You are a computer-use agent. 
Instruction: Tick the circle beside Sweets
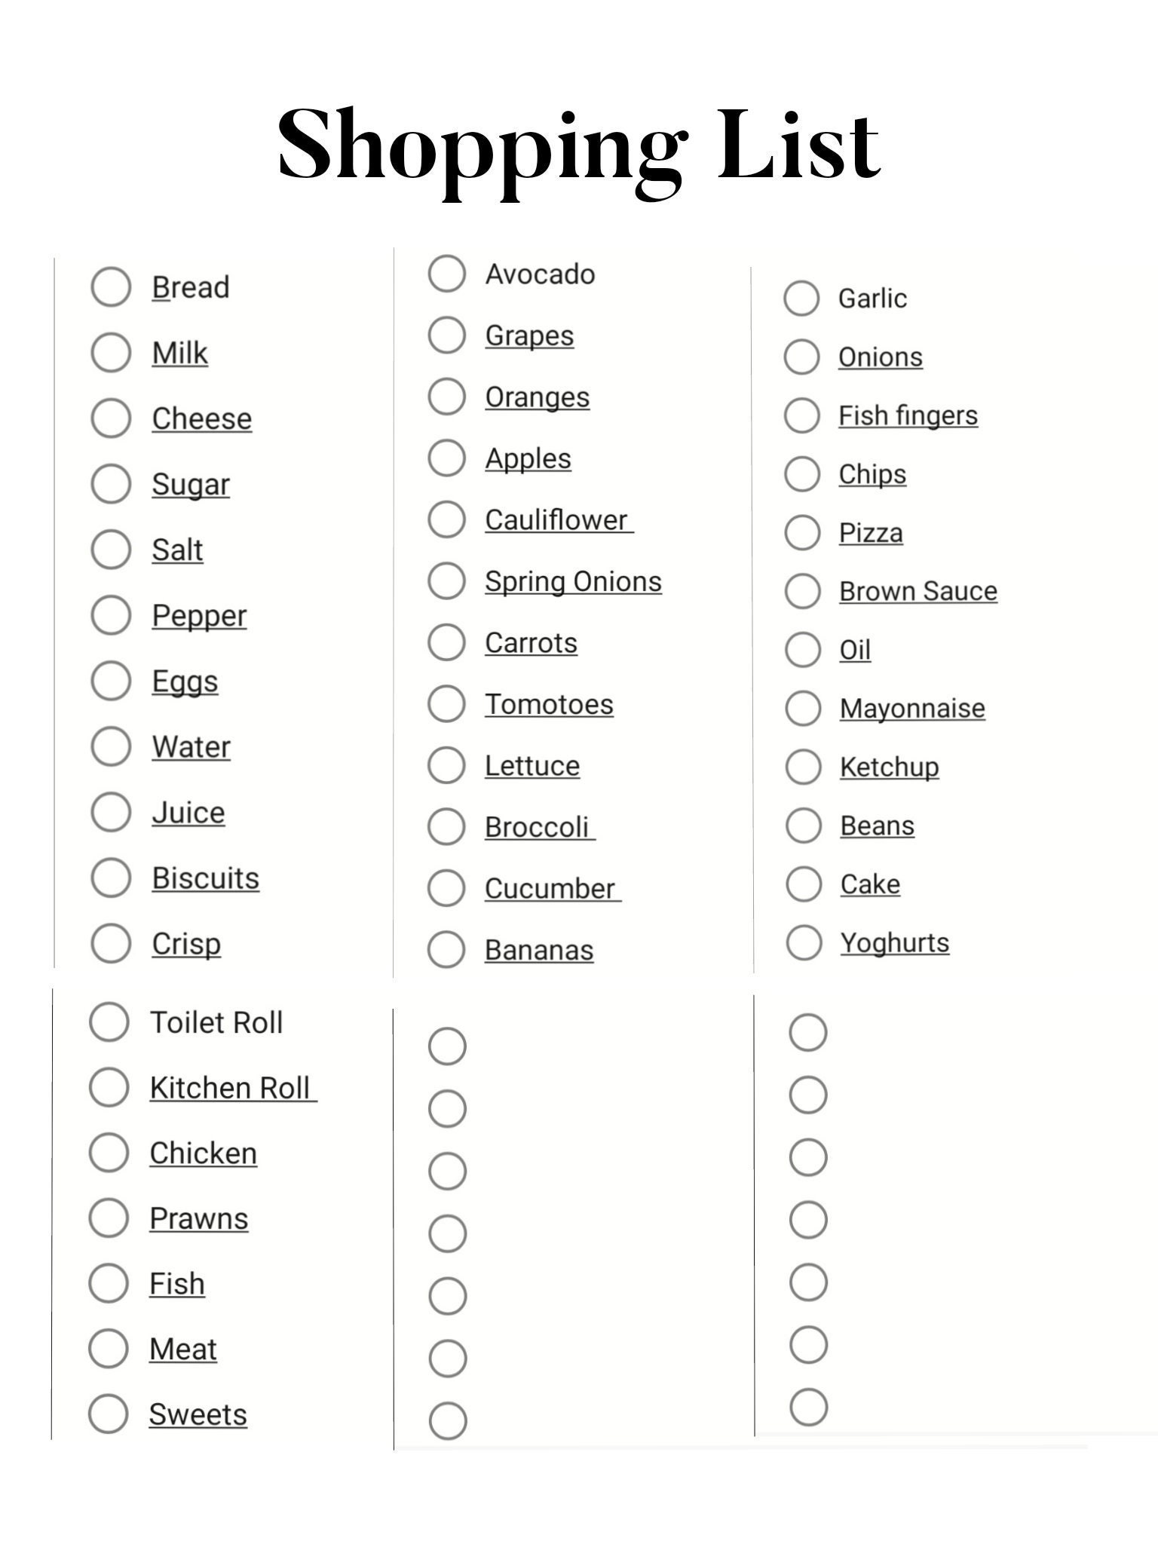click(x=109, y=1414)
